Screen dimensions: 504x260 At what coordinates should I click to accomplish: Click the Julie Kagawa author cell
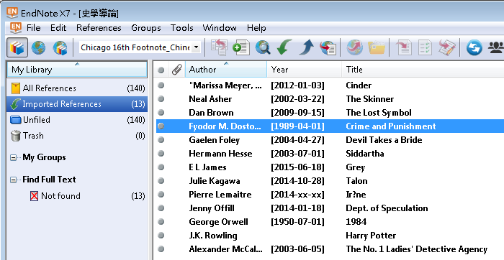coord(215,181)
